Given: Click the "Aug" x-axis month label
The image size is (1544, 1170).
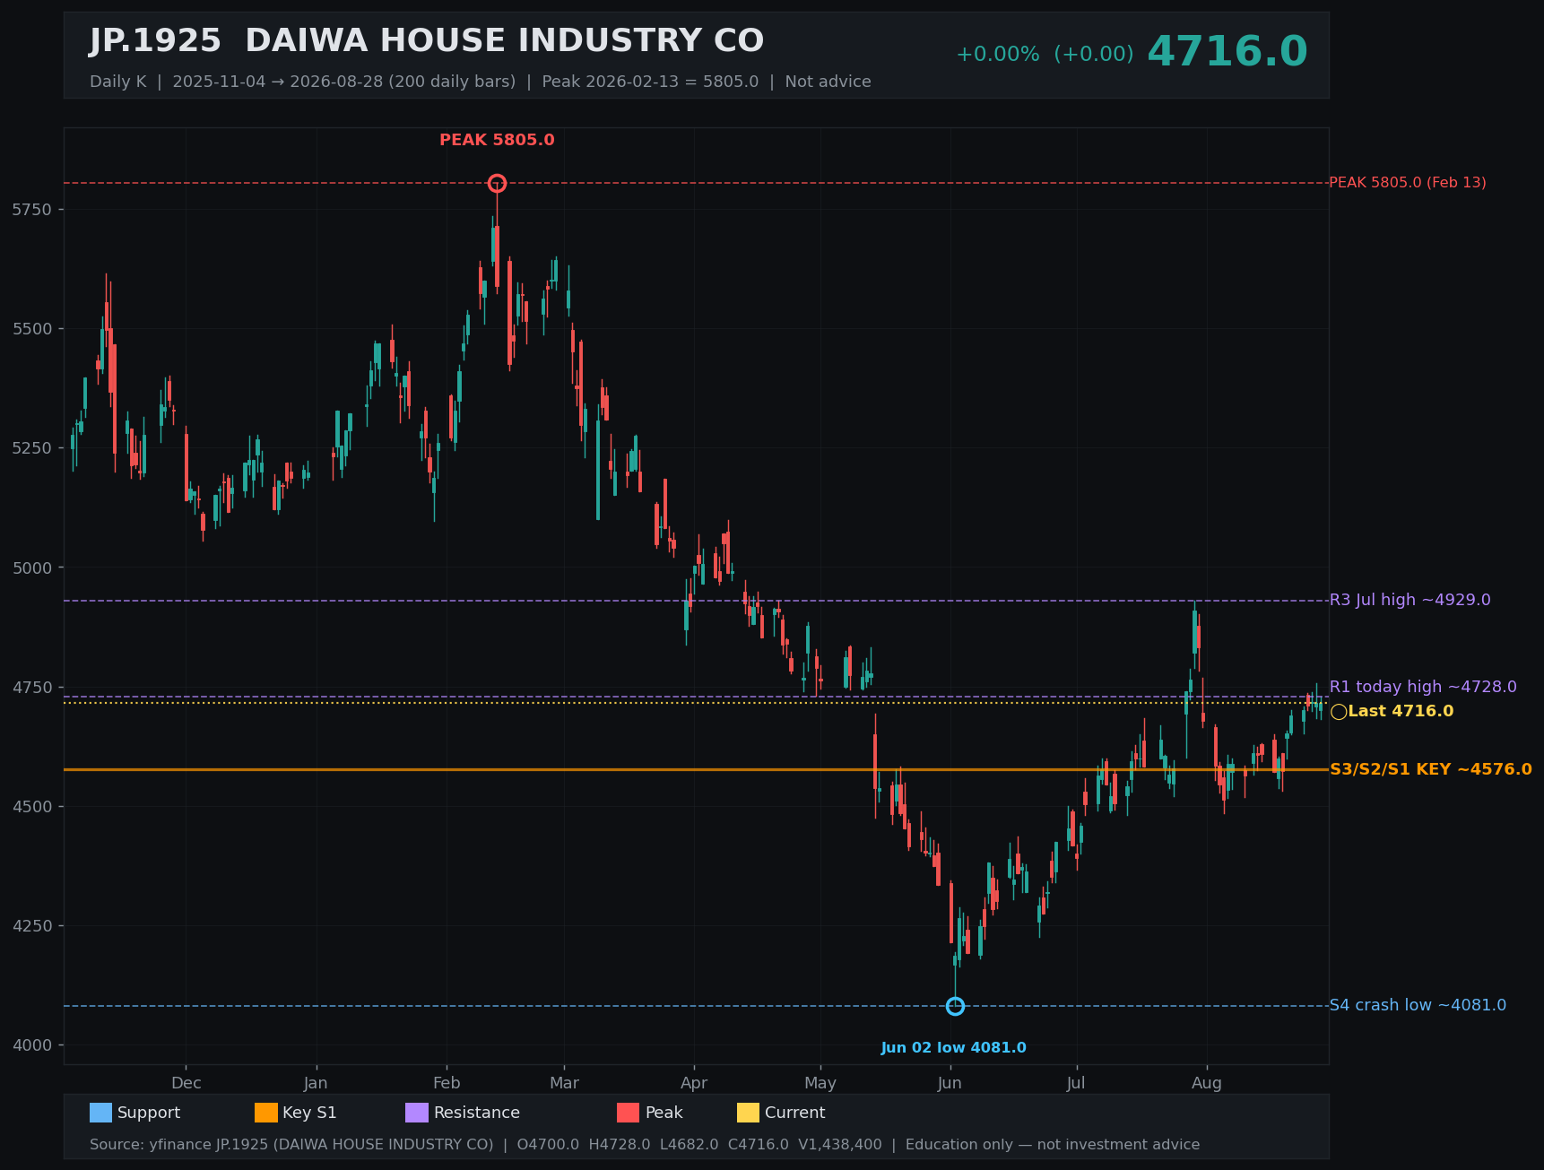Looking at the screenshot, I should click(x=1207, y=1083).
